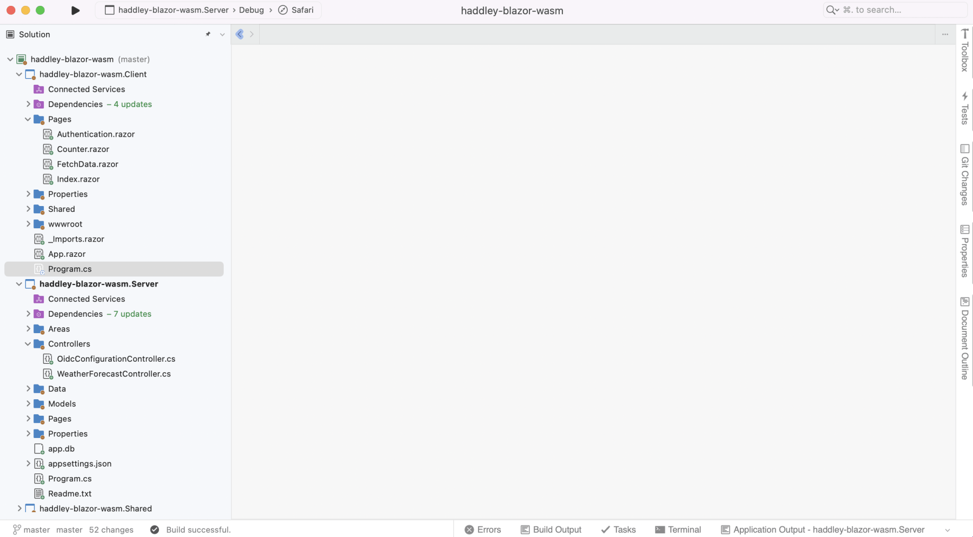Expand bottom panel with chevron
The width and height of the screenshot is (973, 537).
click(x=948, y=530)
